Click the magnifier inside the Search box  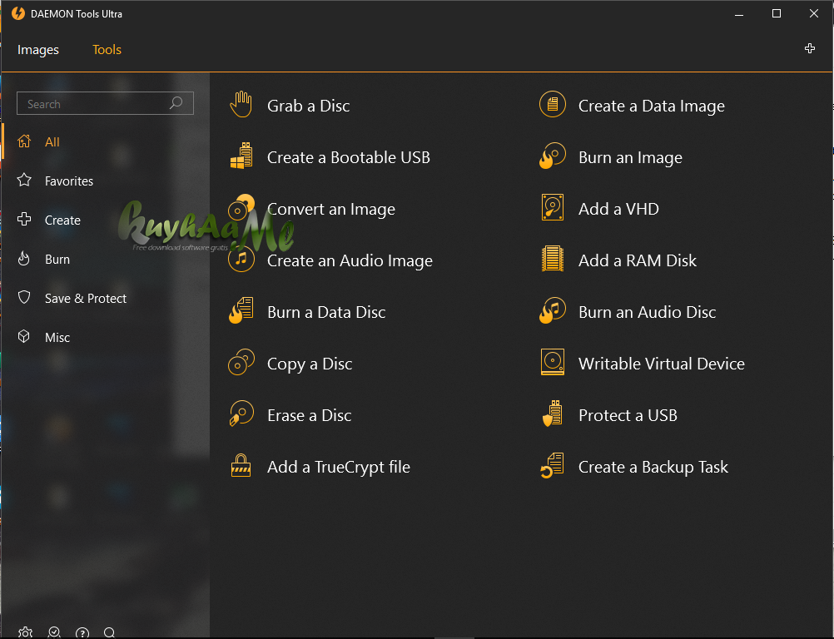tap(176, 102)
